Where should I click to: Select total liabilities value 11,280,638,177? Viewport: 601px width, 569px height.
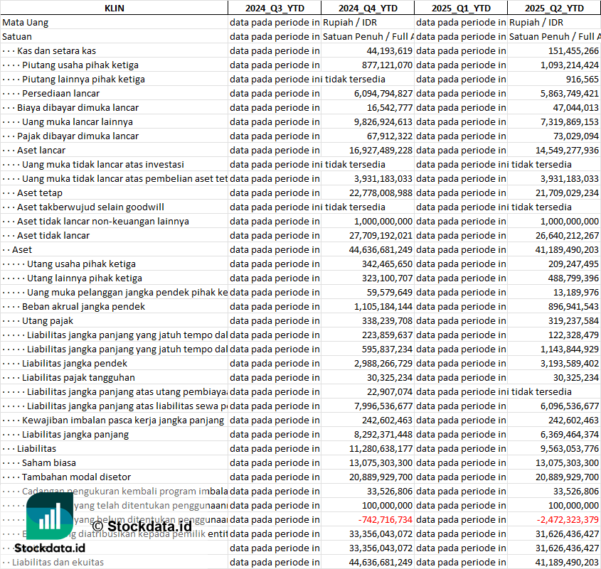tap(381, 449)
